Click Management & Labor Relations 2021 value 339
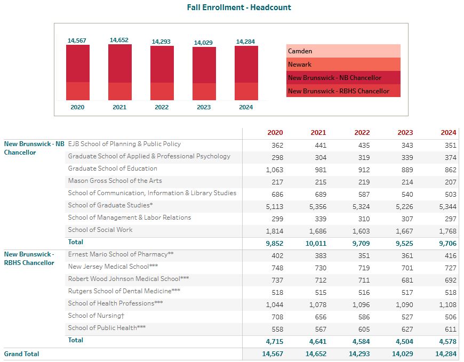The image size is (464, 362). click(321, 219)
